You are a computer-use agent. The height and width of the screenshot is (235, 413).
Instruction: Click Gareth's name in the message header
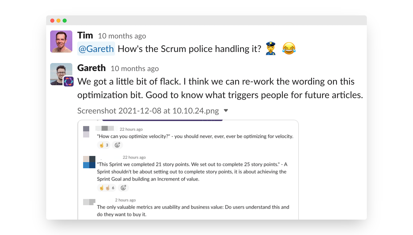pyautogui.click(x=91, y=68)
